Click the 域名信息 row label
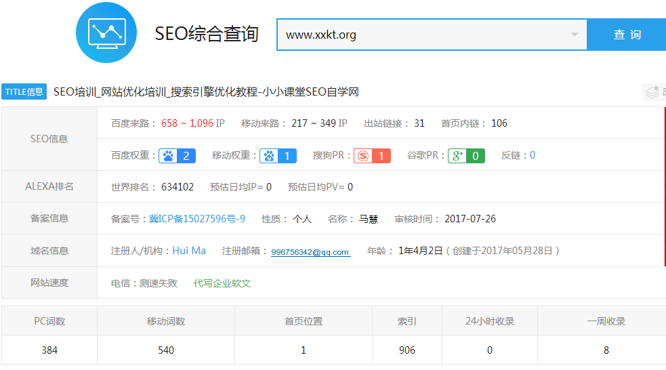666x370 pixels. (x=49, y=251)
